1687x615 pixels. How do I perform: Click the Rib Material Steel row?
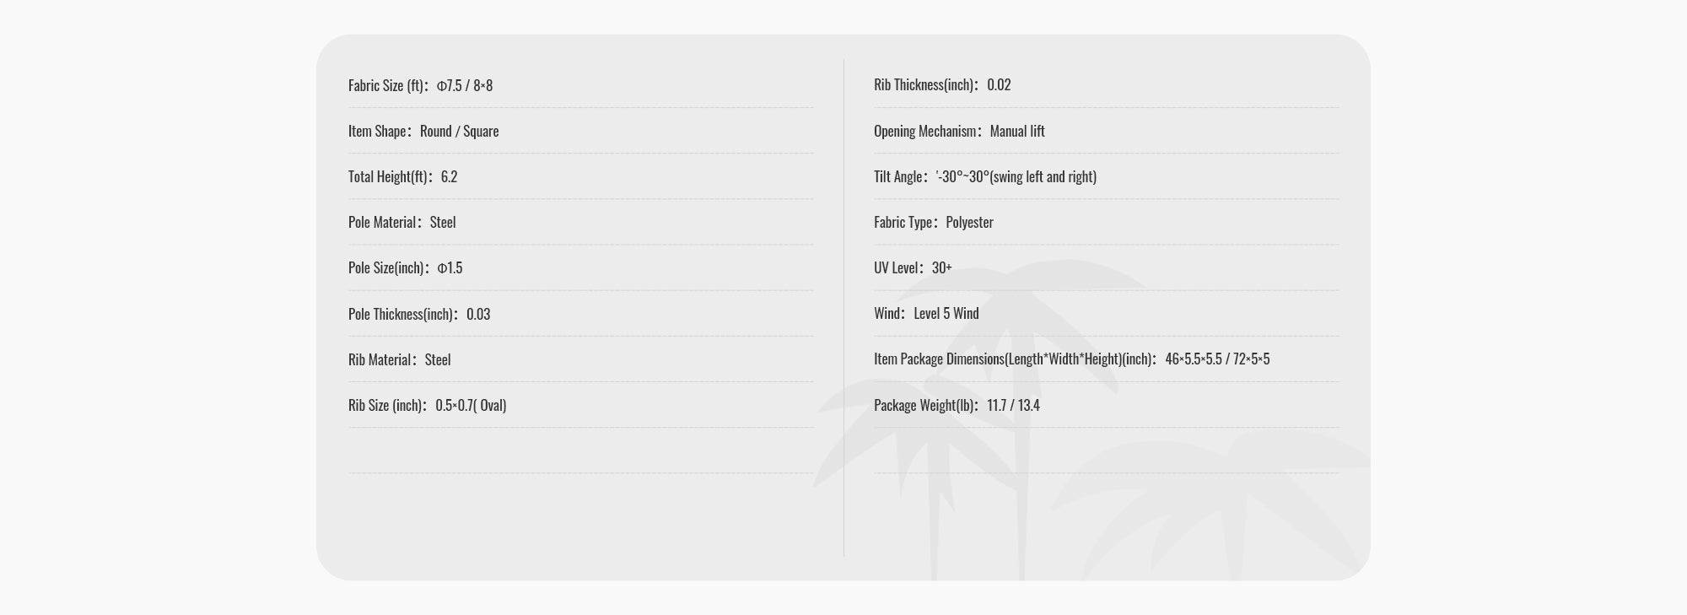[x=399, y=359]
